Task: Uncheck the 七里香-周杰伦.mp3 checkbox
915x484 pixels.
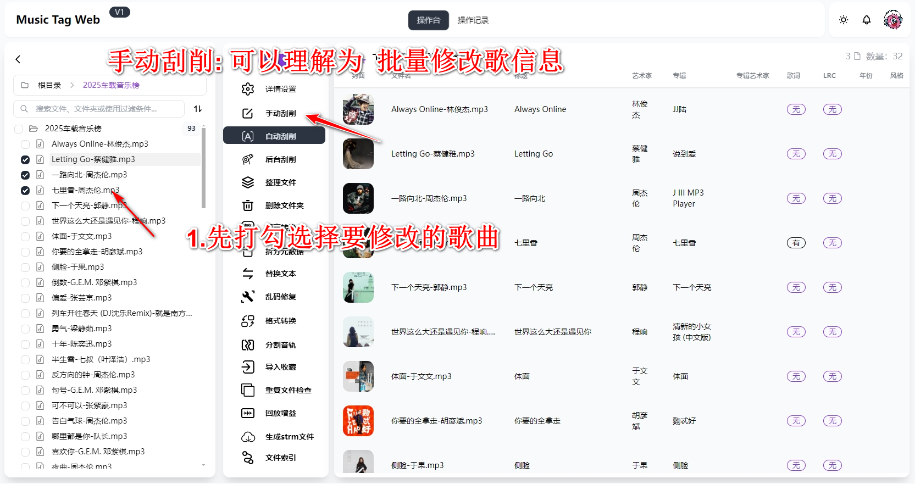Action: 25,191
